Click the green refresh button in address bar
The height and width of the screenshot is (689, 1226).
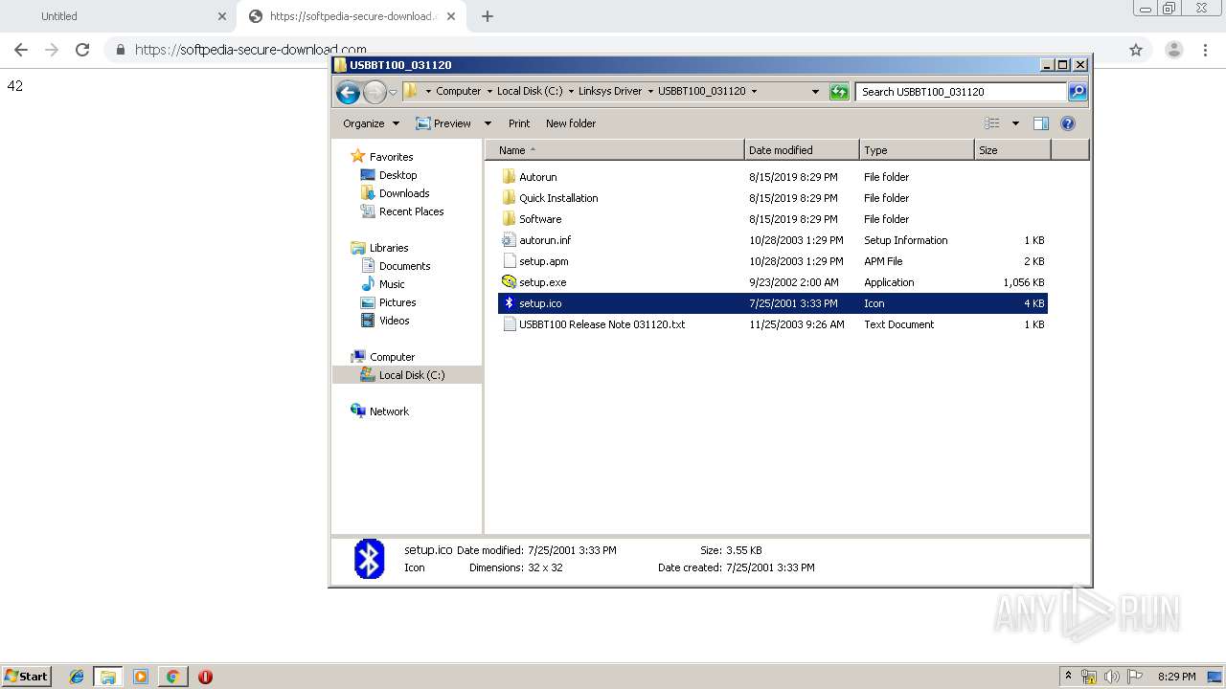(839, 92)
